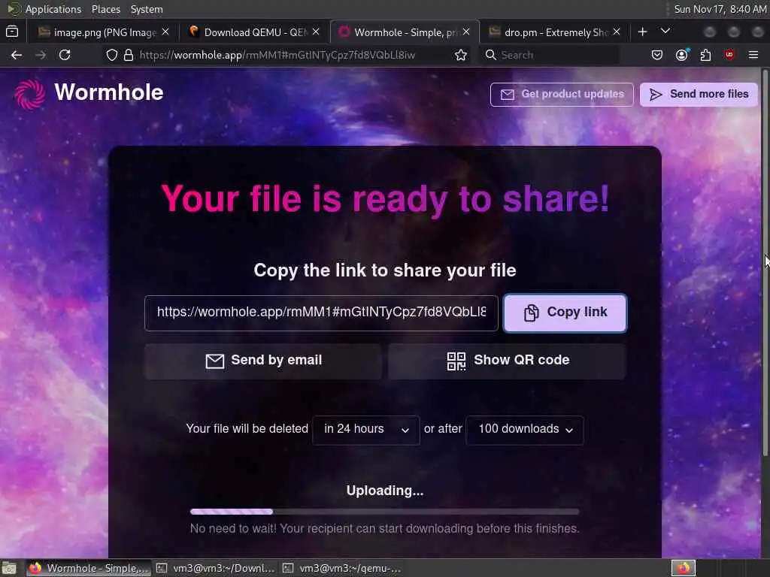Screen dimensions: 770x577
Task: Reload the Wormhole page
Action: pos(65,55)
